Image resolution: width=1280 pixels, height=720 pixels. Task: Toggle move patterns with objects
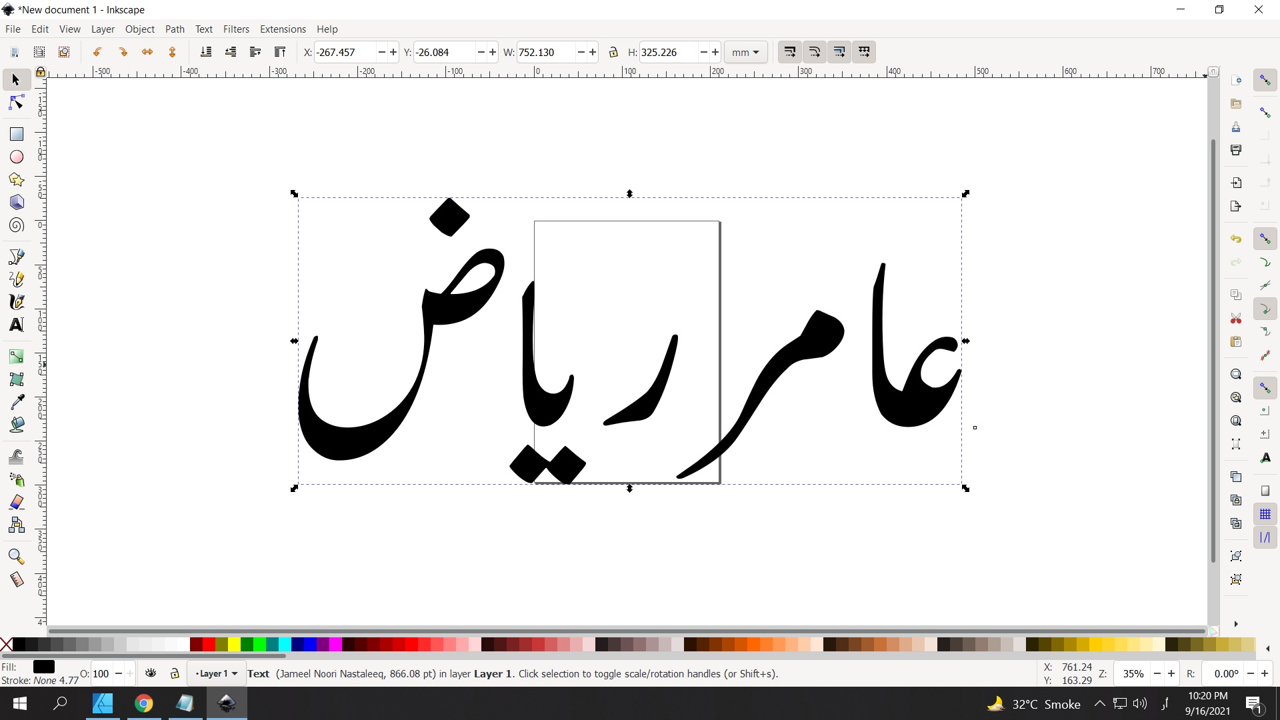pyautogui.click(x=864, y=52)
